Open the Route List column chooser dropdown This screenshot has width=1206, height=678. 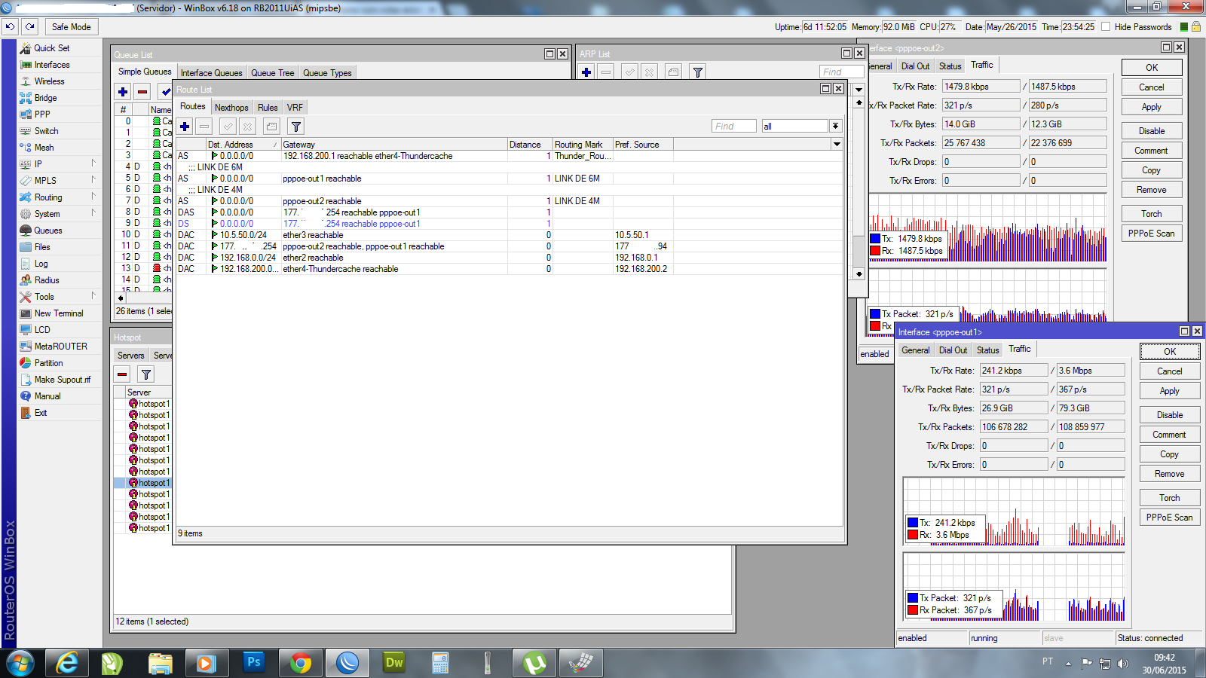837,144
